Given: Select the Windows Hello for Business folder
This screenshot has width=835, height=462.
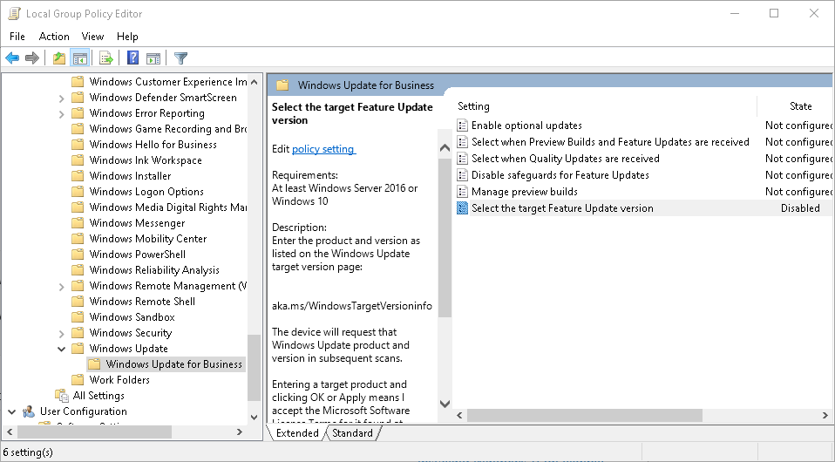Looking at the screenshot, I should [x=153, y=145].
